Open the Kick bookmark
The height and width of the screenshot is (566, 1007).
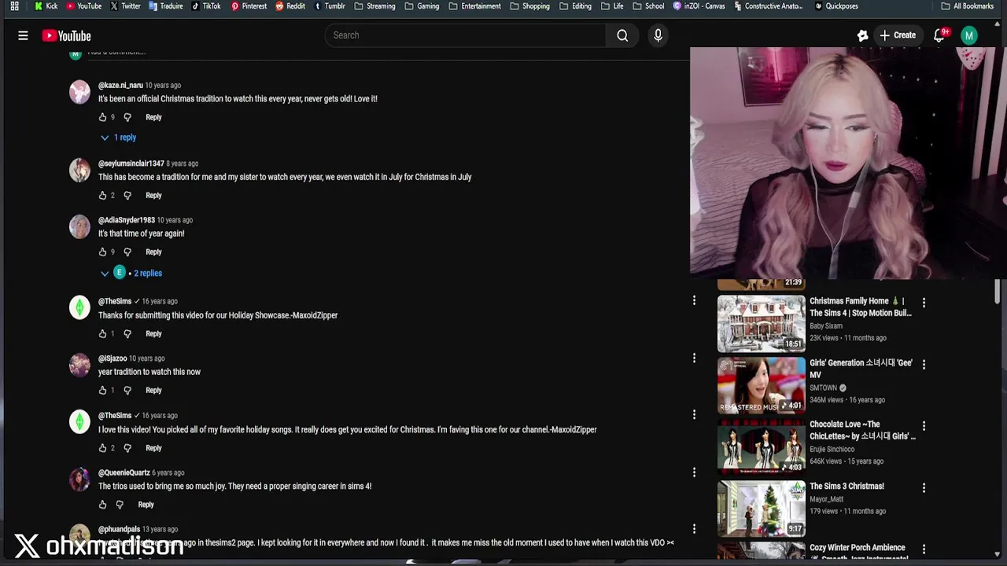46,6
